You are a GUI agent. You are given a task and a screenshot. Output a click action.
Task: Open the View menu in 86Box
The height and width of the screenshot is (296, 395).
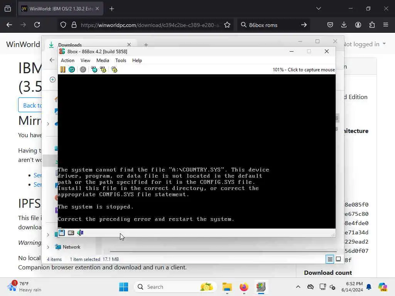coord(85,61)
